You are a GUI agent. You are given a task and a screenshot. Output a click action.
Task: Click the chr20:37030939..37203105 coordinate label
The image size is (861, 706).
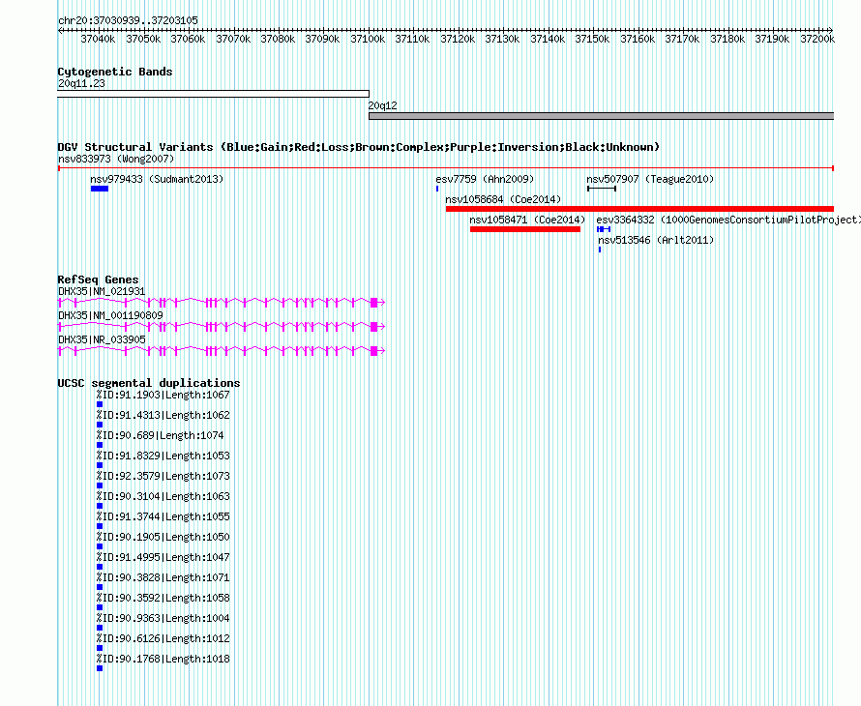tap(128, 20)
